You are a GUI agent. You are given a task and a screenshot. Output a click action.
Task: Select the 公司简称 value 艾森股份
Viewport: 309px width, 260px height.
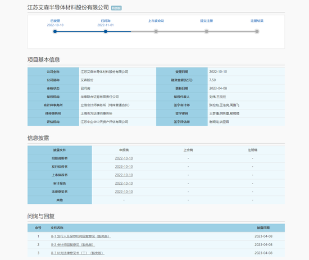coord(87,80)
